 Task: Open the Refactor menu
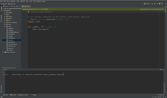click(23, 1)
